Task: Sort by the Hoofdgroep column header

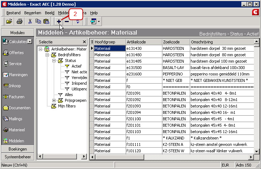Action: point(110,42)
